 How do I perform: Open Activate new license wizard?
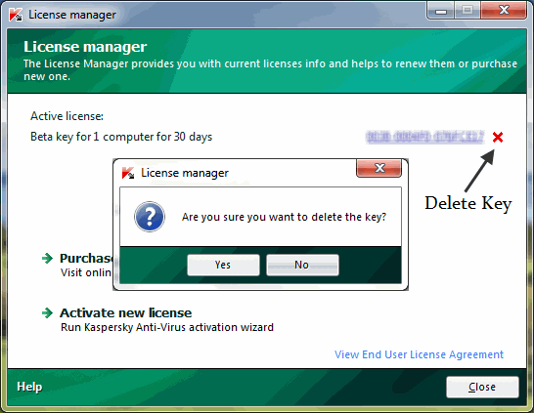[x=125, y=312]
